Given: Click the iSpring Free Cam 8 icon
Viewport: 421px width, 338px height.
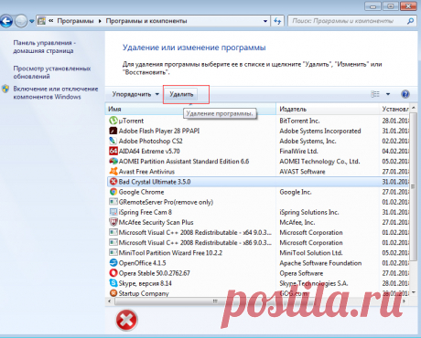Looking at the screenshot, I should point(113,212).
